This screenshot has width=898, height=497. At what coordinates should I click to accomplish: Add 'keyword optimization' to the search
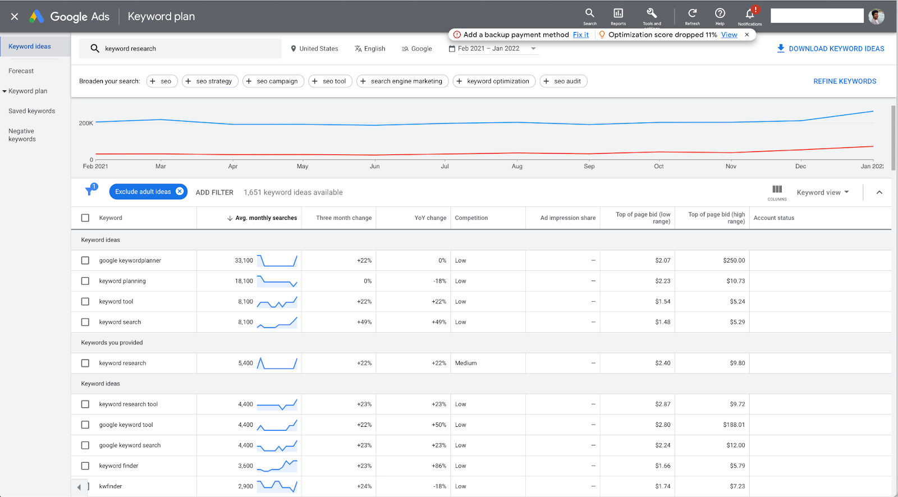[x=494, y=81]
